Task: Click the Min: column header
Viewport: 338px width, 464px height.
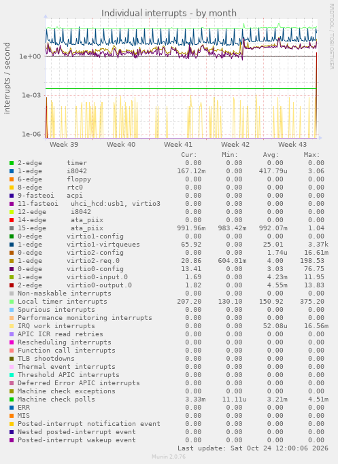Action: [230, 155]
